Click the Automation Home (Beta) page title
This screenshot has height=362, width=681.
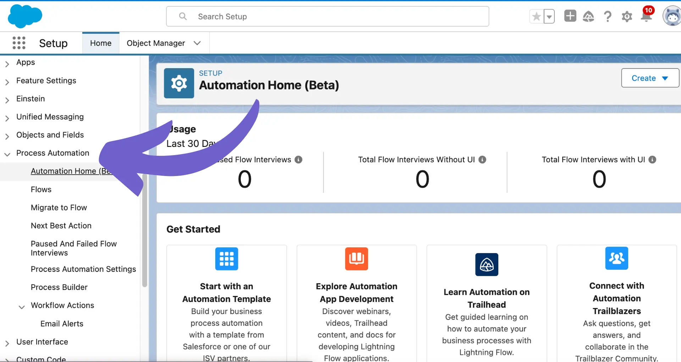(x=269, y=85)
